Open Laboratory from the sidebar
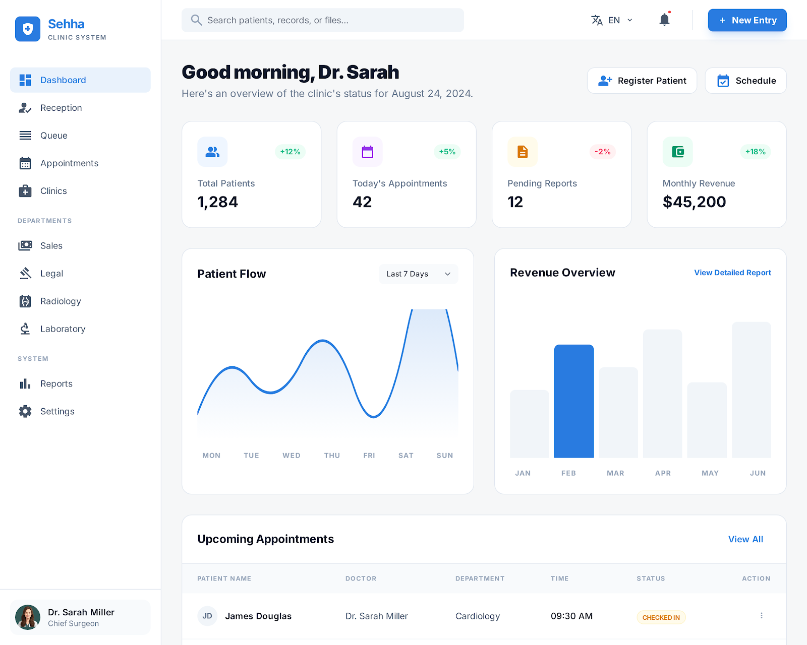 coord(63,329)
